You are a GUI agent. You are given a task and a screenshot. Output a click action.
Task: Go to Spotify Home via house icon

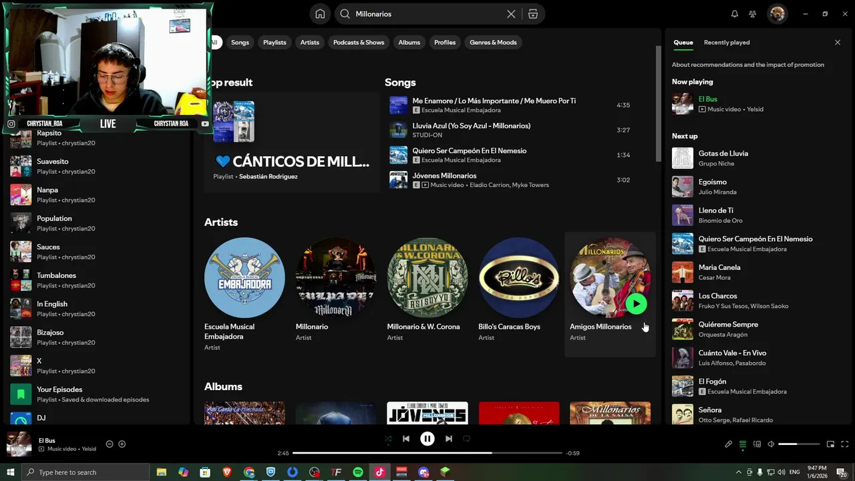coord(320,14)
